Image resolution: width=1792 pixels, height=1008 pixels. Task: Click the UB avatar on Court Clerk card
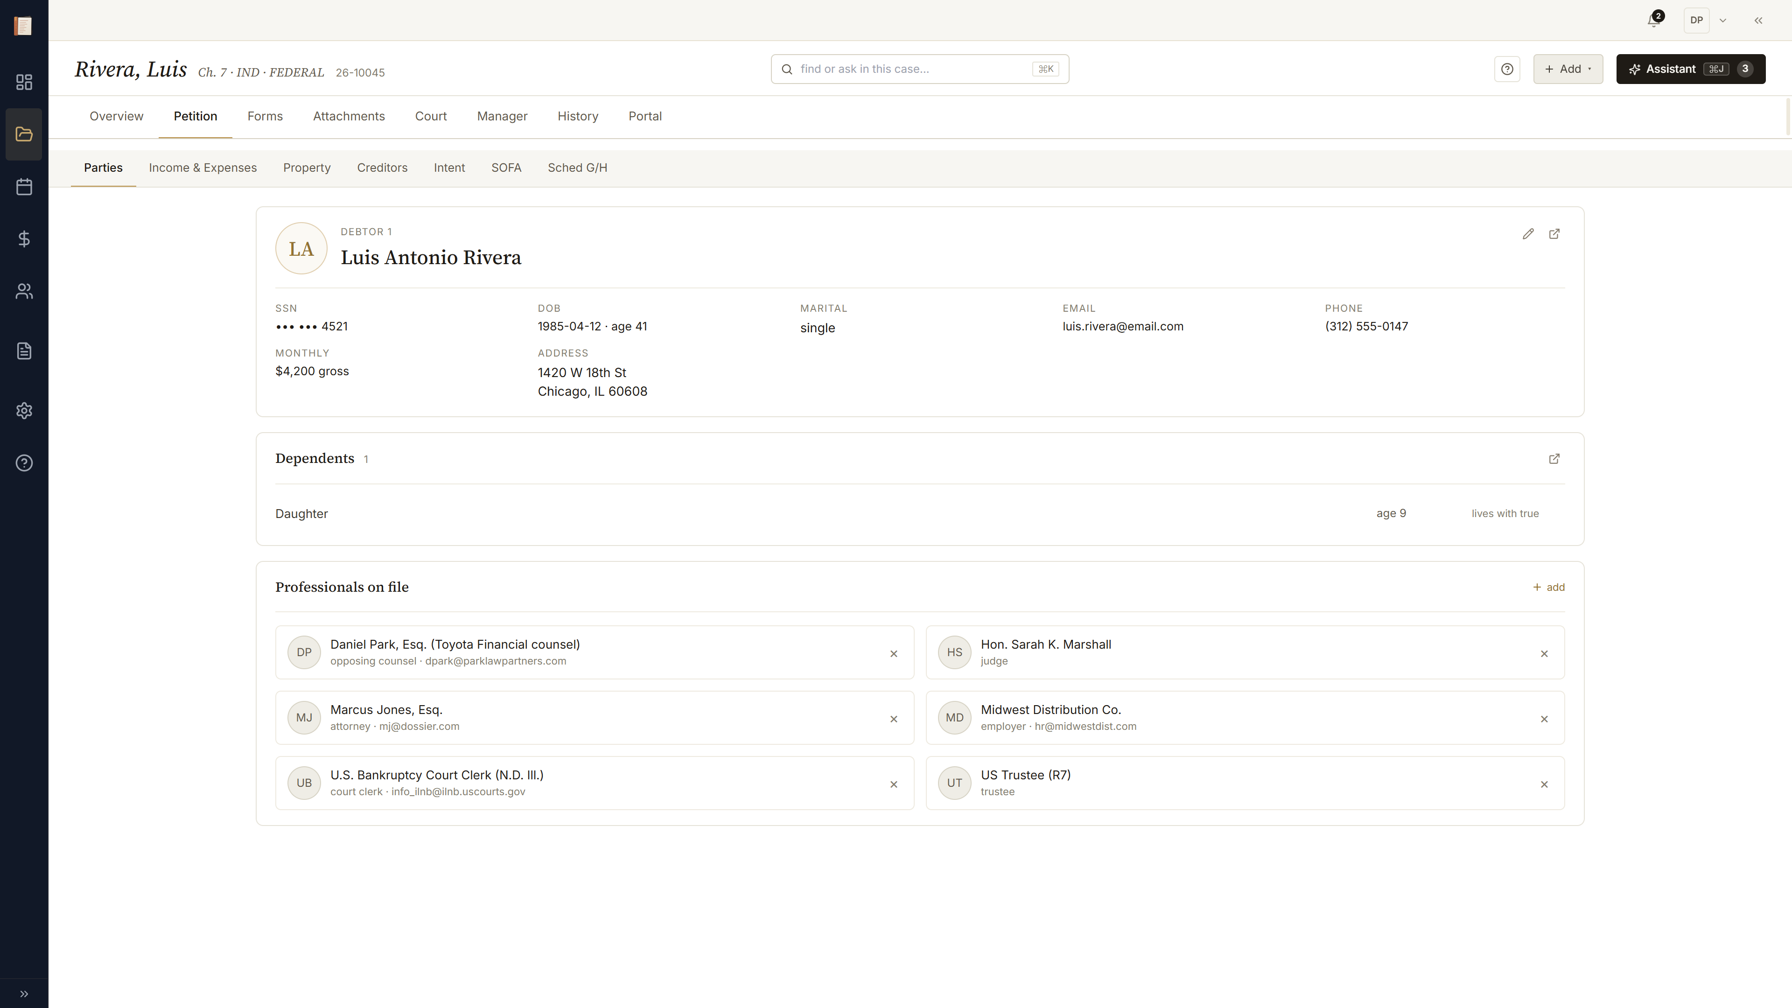coord(304,783)
